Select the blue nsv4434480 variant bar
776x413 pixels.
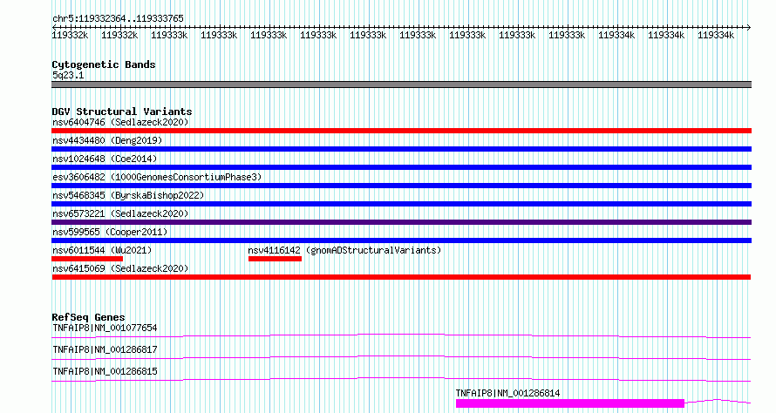[401, 149]
